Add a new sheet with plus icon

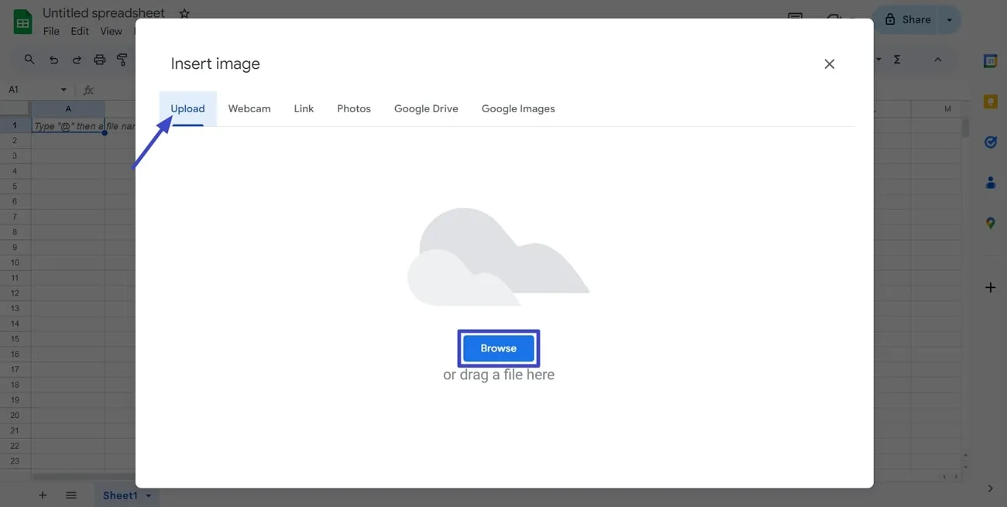[x=43, y=495]
